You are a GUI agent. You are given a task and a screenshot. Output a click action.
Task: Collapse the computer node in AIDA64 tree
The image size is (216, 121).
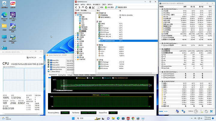(x=76, y=15)
